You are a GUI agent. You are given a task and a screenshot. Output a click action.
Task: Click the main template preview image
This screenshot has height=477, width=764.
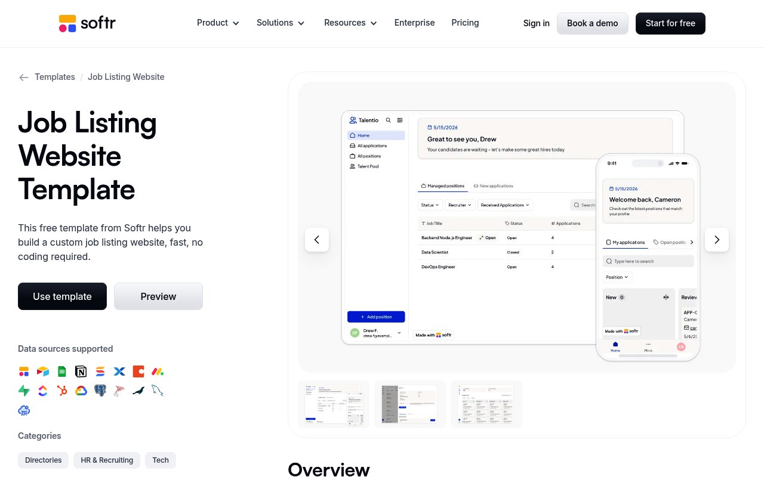coord(517,228)
